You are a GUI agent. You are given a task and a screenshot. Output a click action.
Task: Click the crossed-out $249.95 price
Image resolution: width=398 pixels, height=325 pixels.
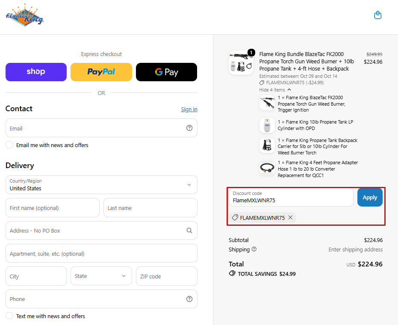(x=374, y=54)
